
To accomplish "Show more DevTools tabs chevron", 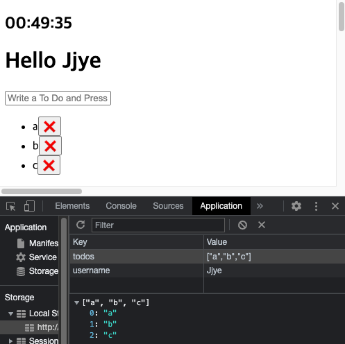I will (260, 206).
